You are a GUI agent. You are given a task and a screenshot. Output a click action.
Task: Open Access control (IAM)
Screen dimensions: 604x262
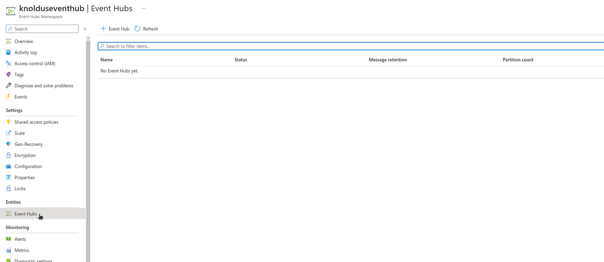[x=35, y=64]
